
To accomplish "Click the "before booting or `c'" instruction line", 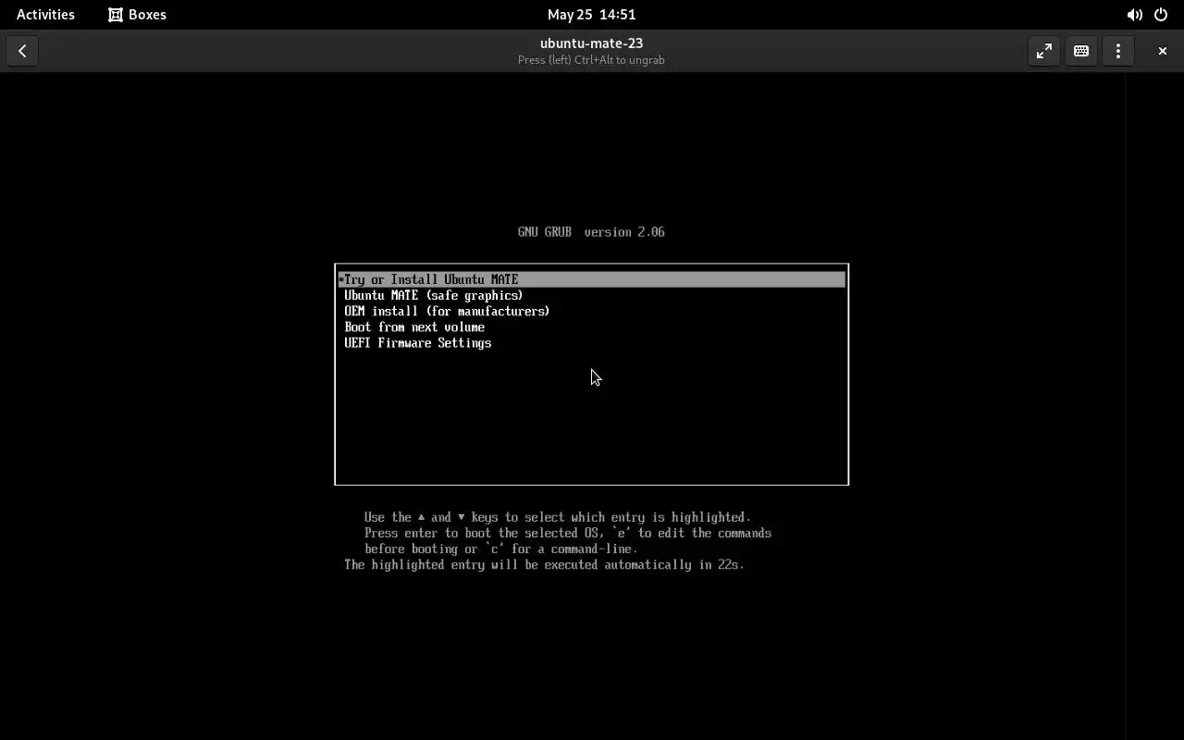I will [x=500, y=549].
